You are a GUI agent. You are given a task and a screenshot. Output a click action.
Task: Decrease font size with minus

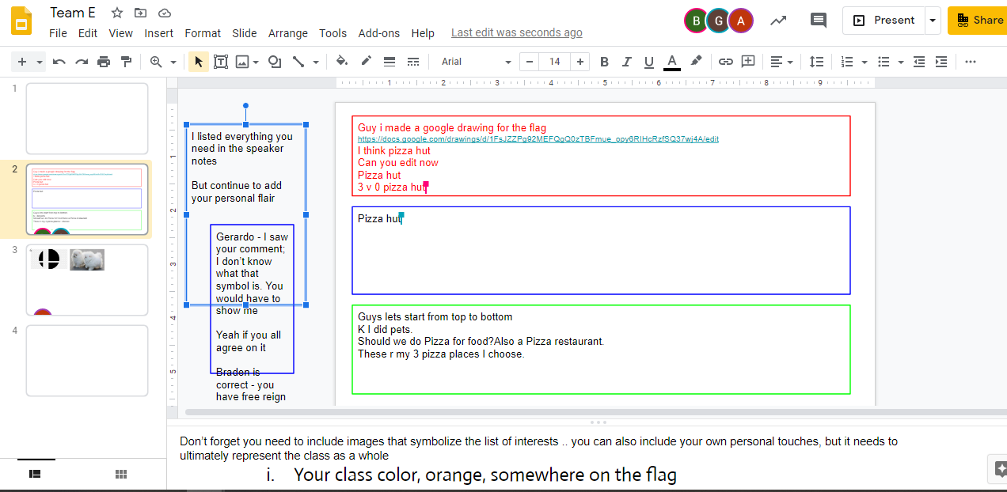(530, 62)
